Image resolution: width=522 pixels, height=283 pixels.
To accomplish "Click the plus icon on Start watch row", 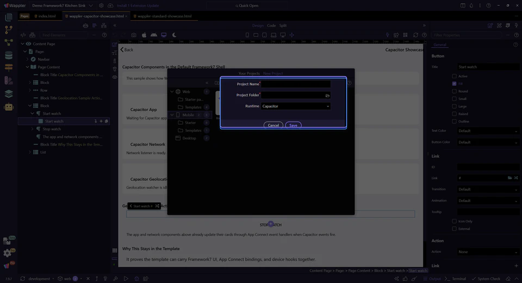I will coord(101,121).
